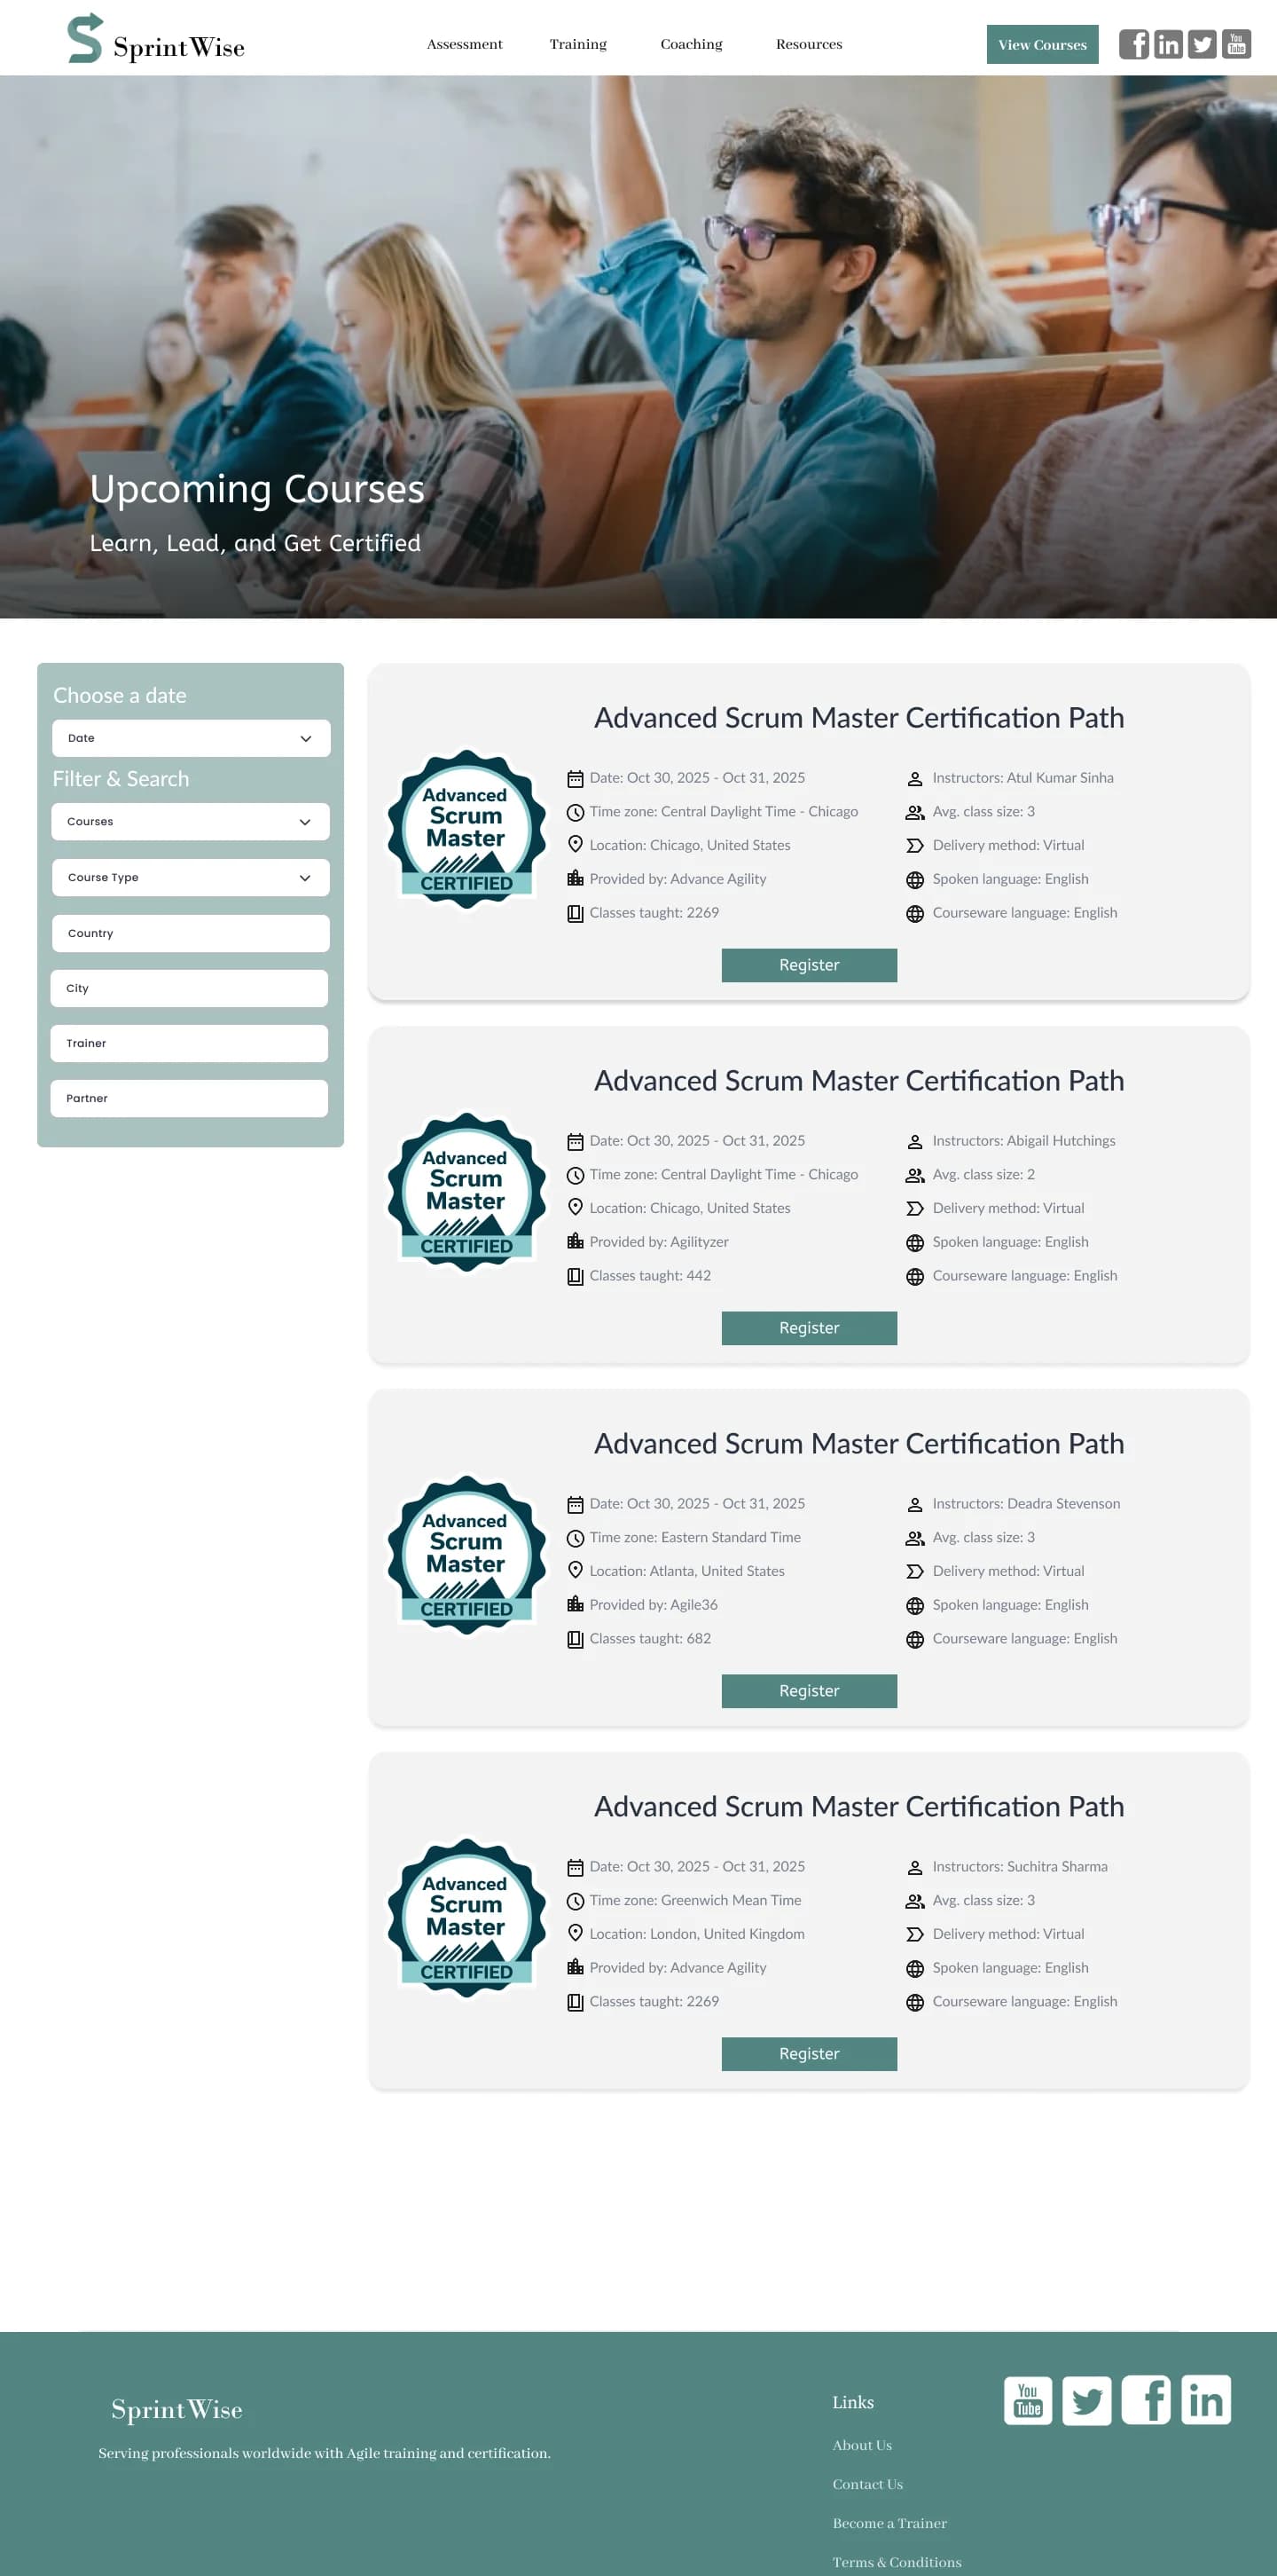
Task: Click the Facebook icon in the footer
Action: pyautogui.click(x=1145, y=2400)
